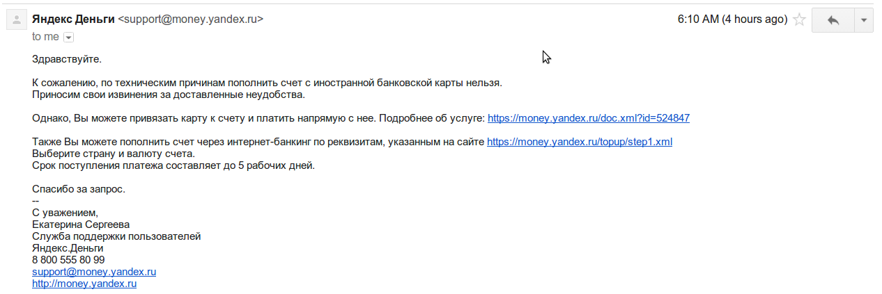Click the 'Спасибо за запрос.' line

pos(78,189)
